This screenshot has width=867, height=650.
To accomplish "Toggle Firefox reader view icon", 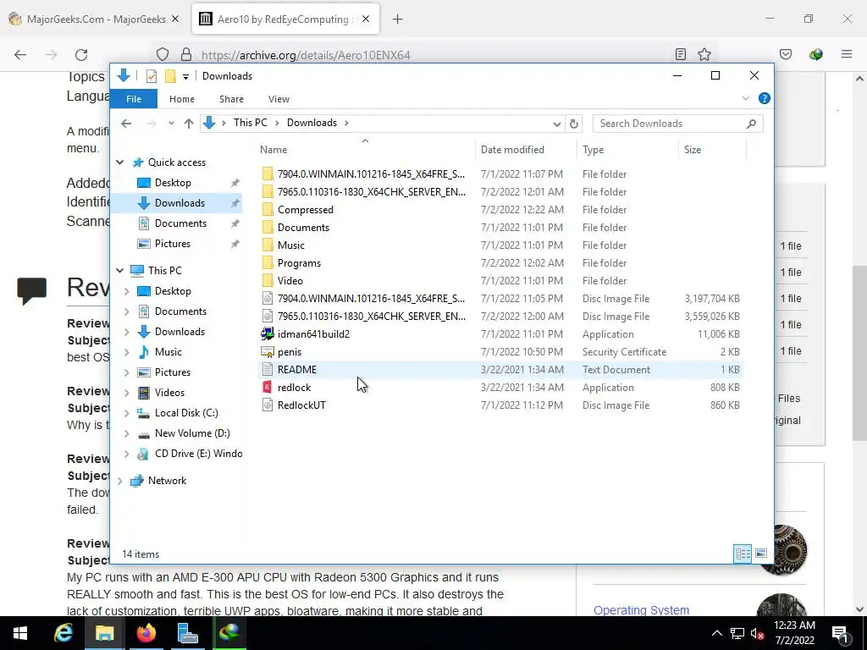I will [x=681, y=54].
